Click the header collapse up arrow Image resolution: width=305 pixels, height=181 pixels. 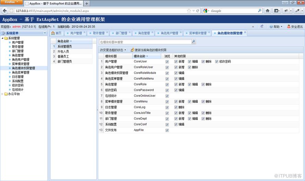(253, 27)
